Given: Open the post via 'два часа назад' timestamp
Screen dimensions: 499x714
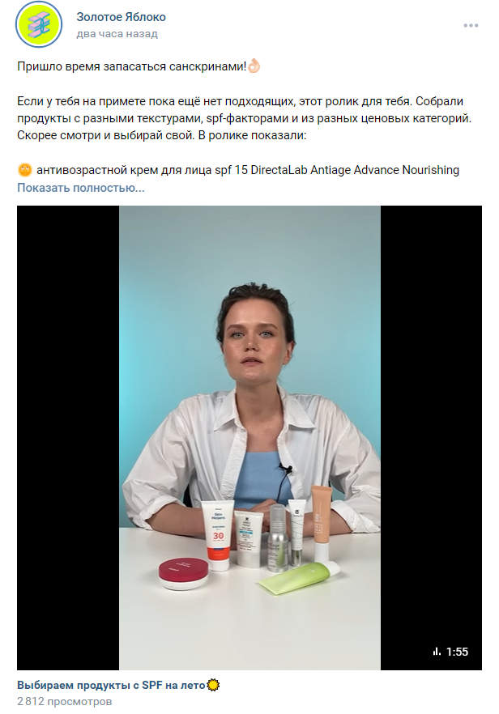Looking at the screenshot, I should tap(117, 34).
